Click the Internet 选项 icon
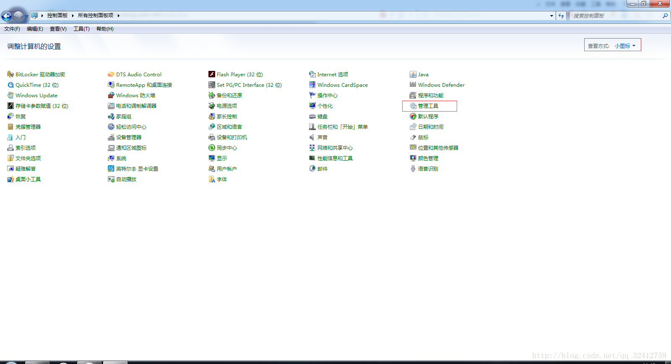This screenshot has width=671, height=364. [x=312, y=74]
